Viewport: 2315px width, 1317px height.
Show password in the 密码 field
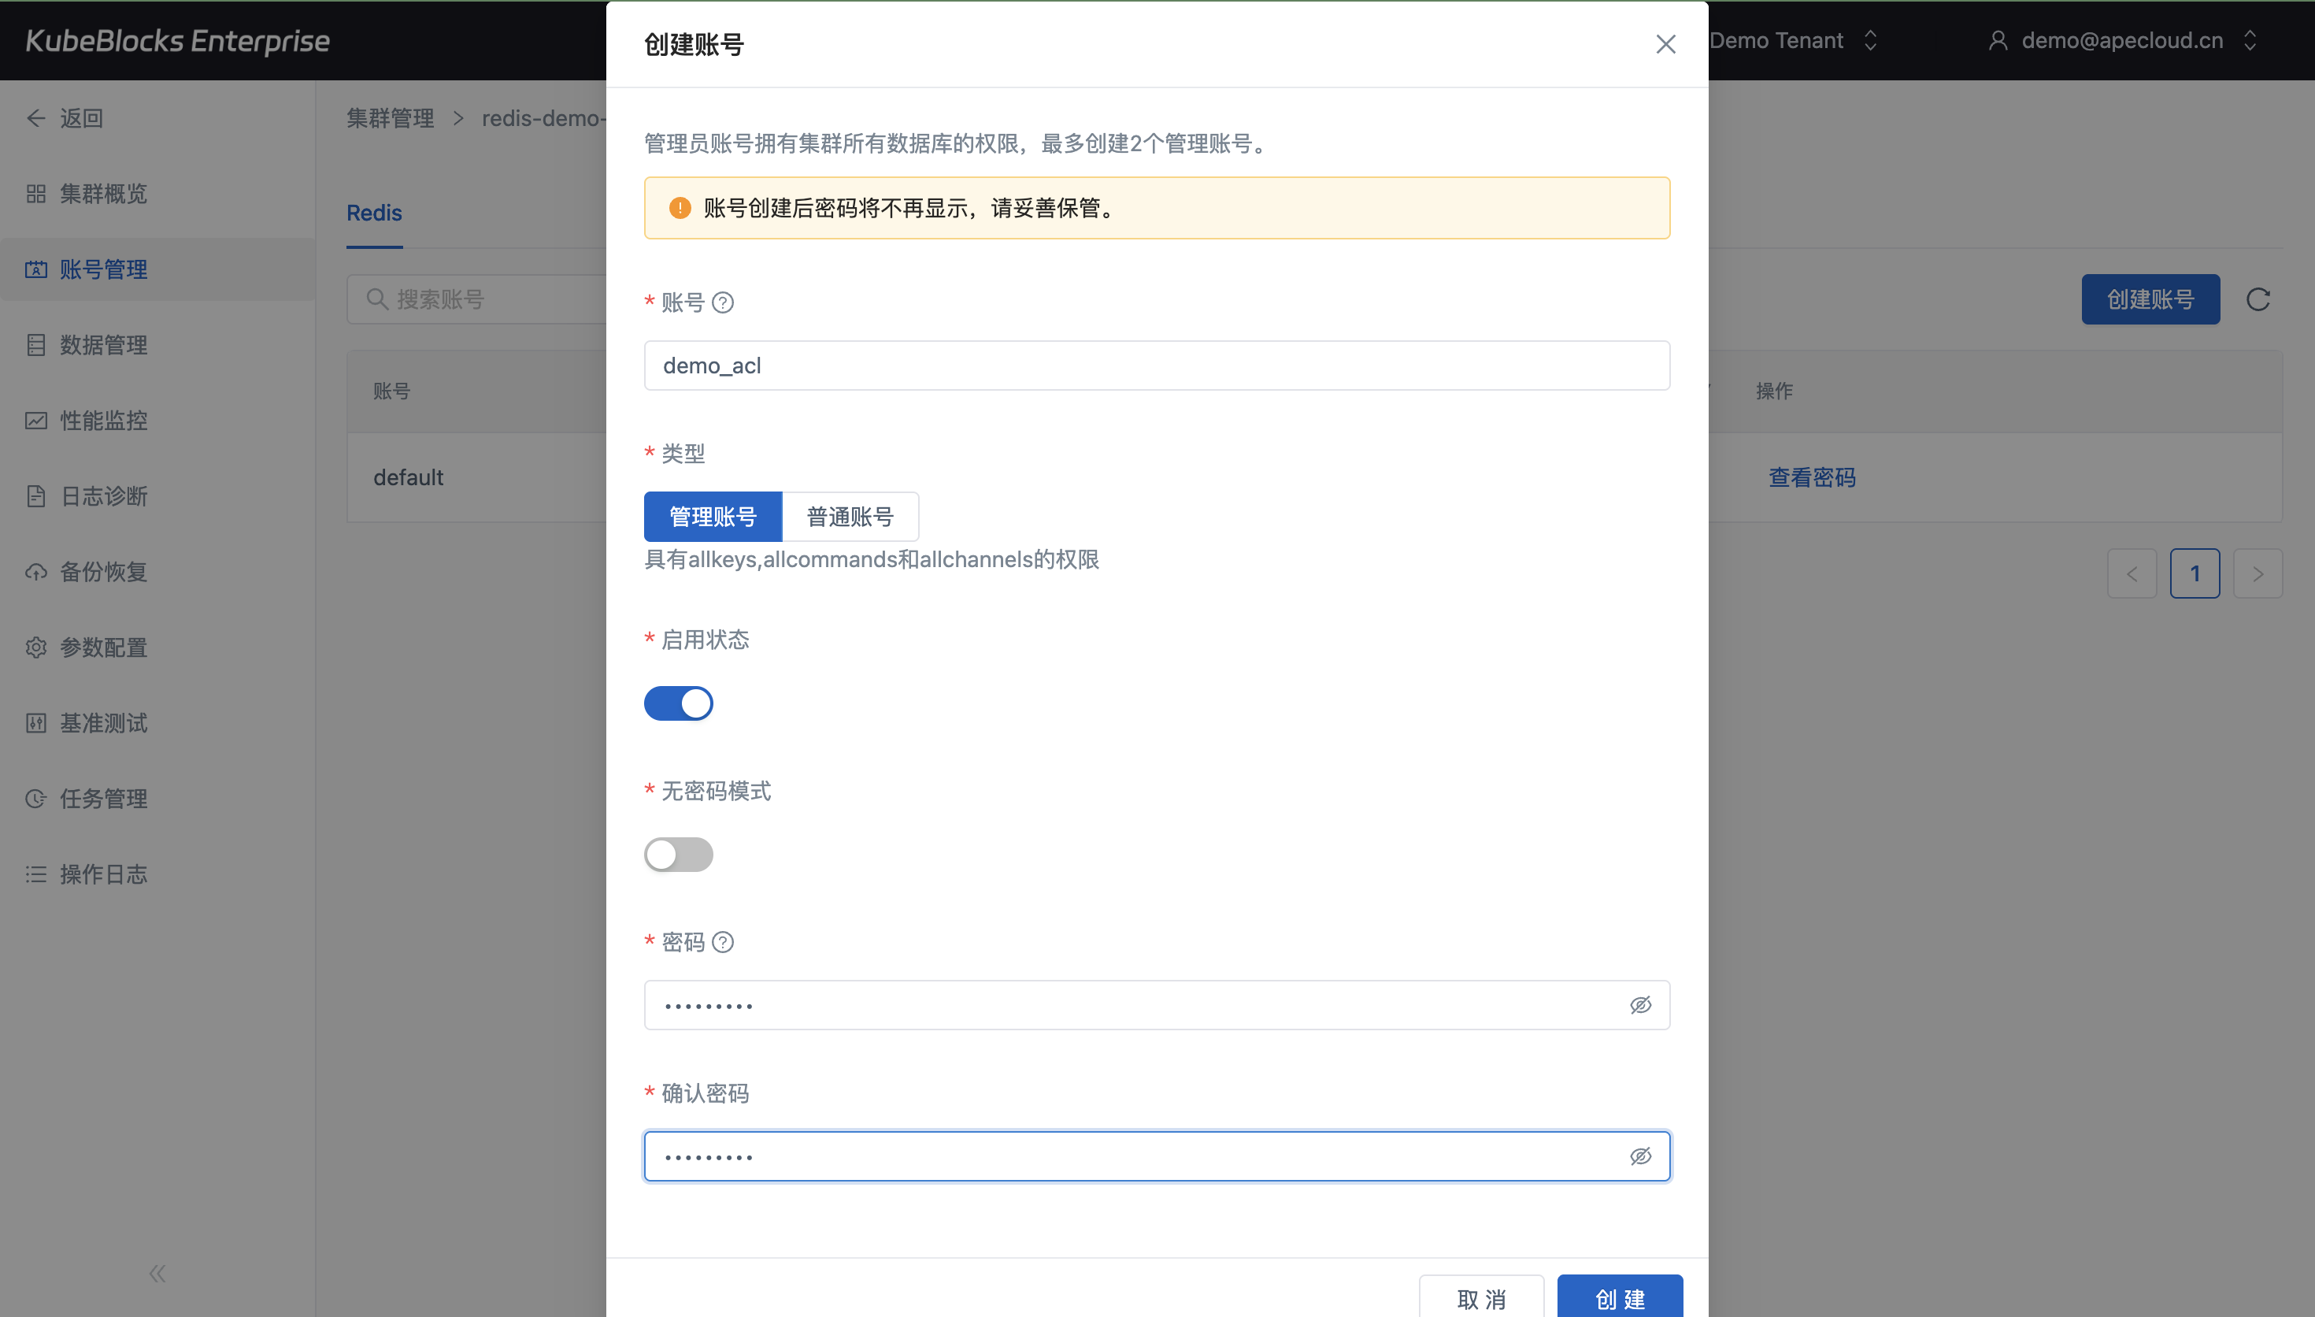tap(1639, 1005)
